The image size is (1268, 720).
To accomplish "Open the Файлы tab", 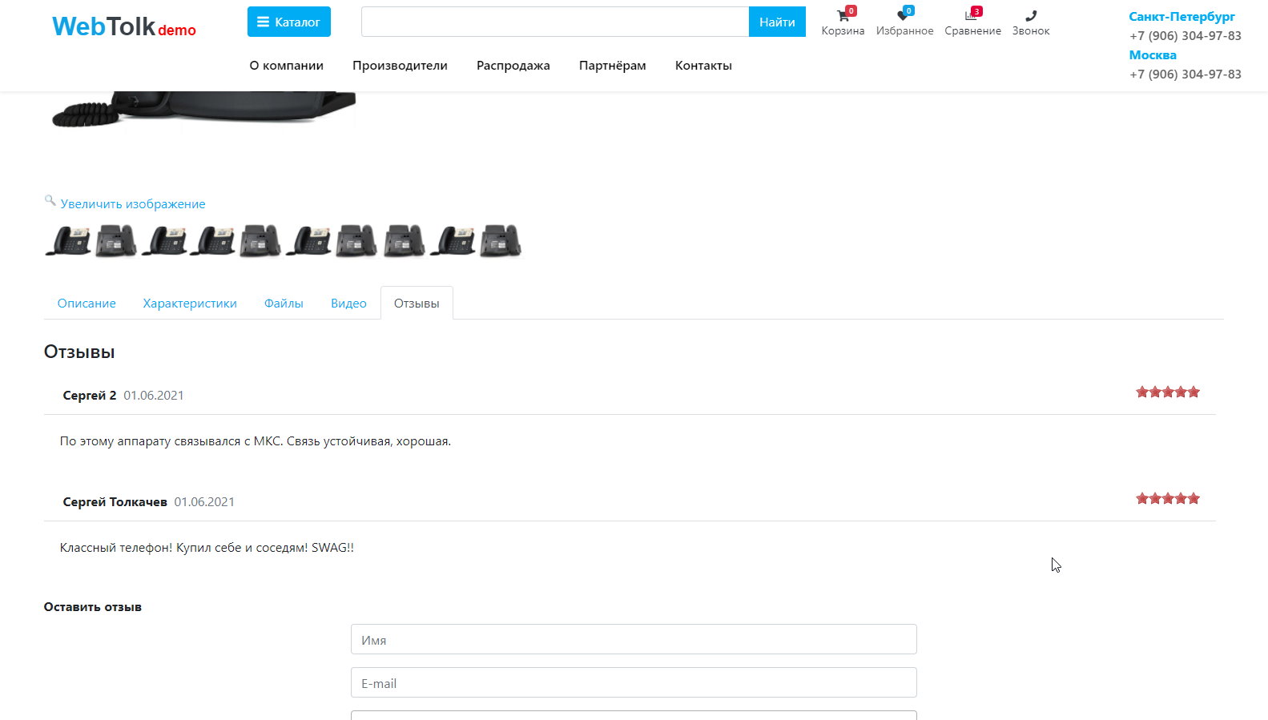I will click(284, 304).
